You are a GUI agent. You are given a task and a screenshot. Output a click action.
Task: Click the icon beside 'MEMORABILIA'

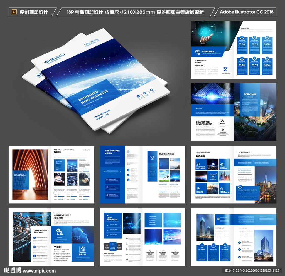pos(198,52)
